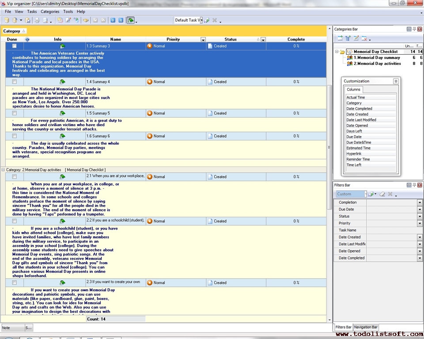This screenshot has height=339, width=424.
Task: Tick the checkbox for task 2.2 schoolchild
Action: [15, 221]
